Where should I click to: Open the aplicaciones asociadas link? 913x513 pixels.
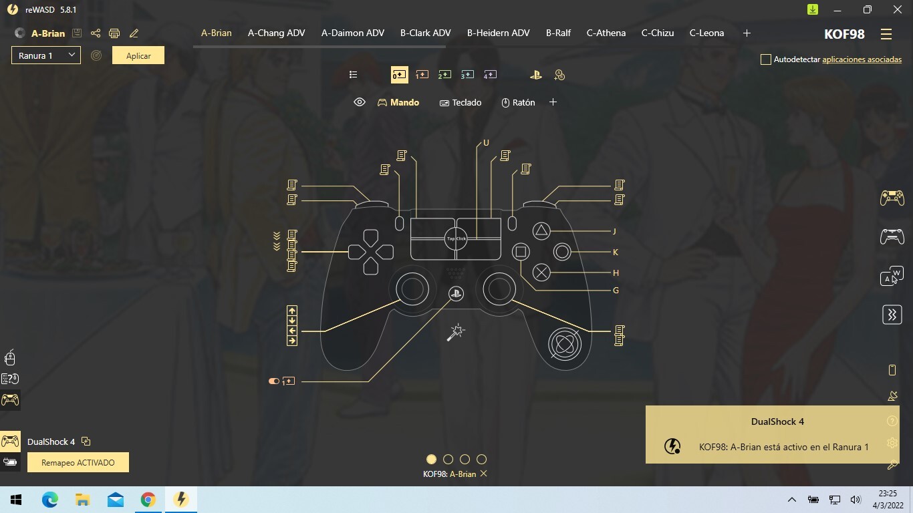[x=862, y=59]
